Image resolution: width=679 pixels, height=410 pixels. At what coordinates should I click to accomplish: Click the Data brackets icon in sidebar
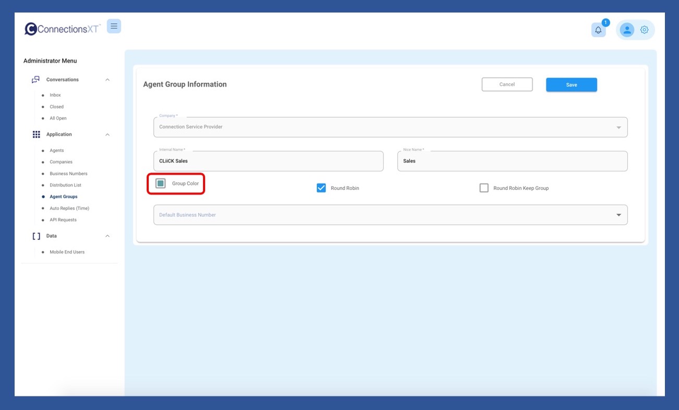click(36, 236)
